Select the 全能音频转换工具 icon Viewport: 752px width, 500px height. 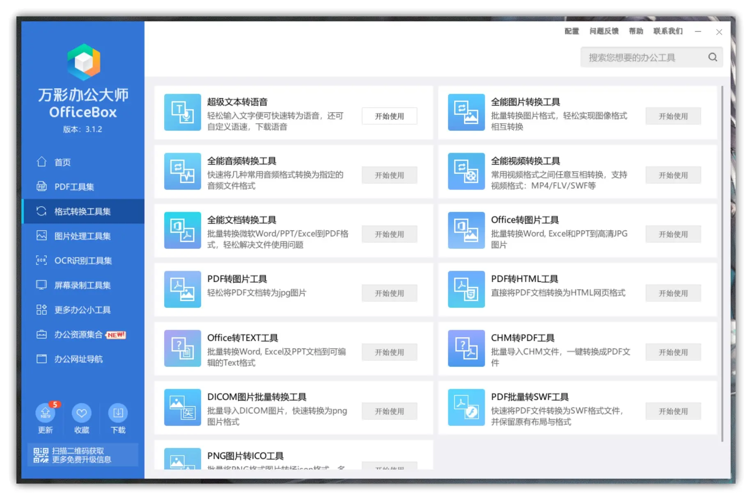click(182, 171)
